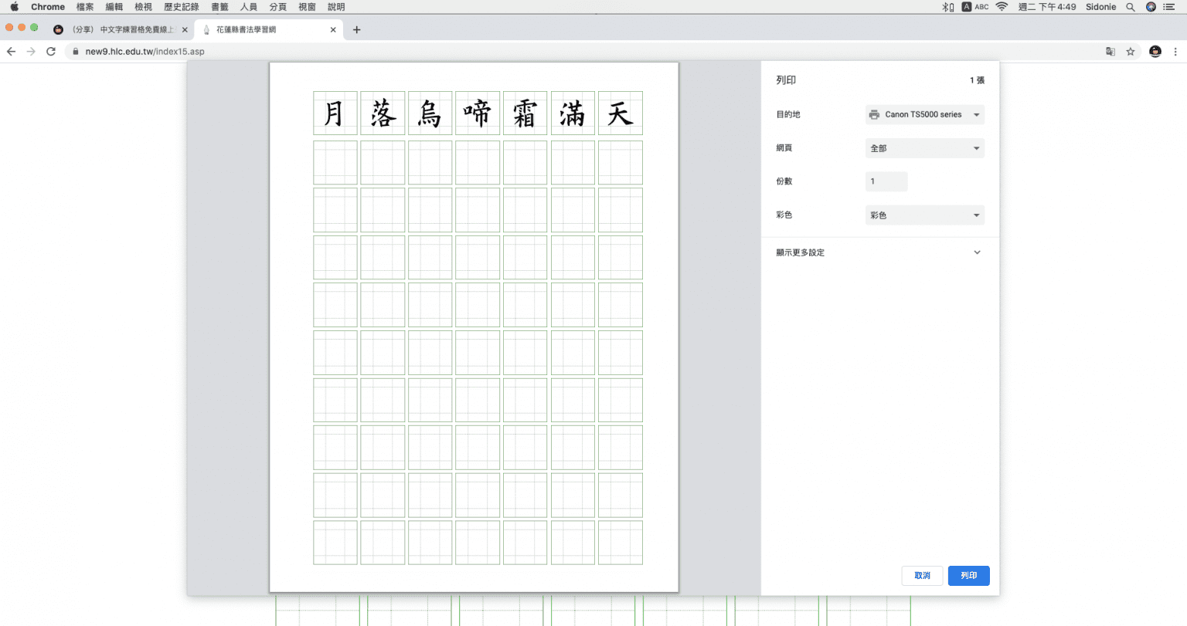Click the browser forward arrow
Screen dimensions: 1187x626
31,52
